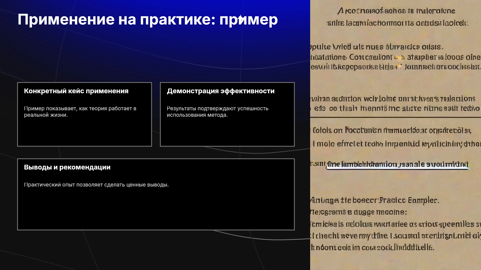
Task: Click the horizontal divider line in the parchment image
Action: (x=396, y=117)
